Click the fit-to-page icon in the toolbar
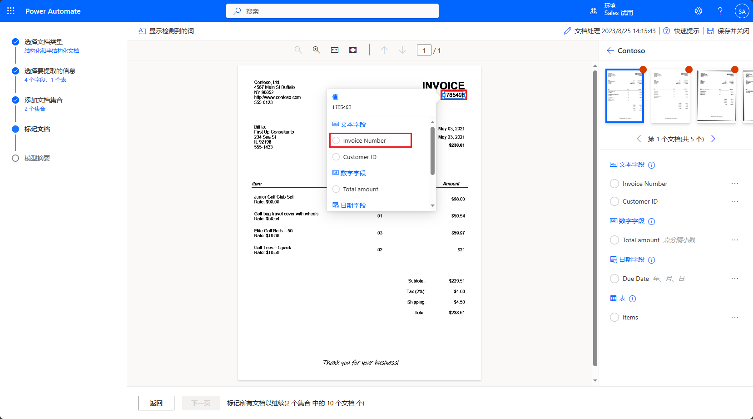This screenshot has width=753, height=419. [x=353, y=50]
